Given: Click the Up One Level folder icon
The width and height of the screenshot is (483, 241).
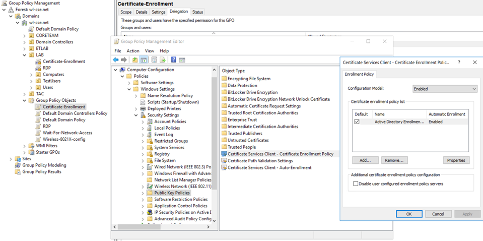Looking at the screenshot, I should (x=135, y=60).
